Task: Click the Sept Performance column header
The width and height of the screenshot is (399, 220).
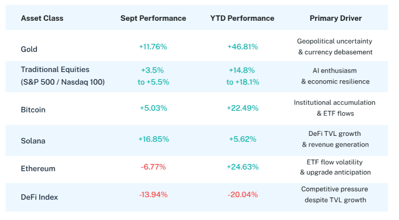Action: (x=153, y=18)
